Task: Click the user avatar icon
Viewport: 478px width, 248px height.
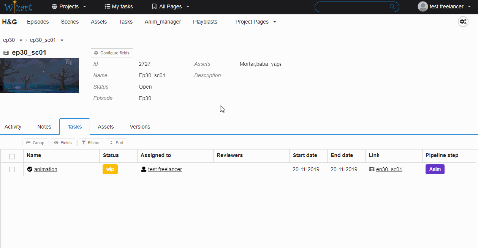Action: (423, 6)
